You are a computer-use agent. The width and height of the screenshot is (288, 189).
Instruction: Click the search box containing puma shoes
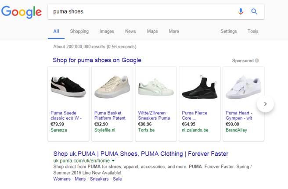point(140,12)
